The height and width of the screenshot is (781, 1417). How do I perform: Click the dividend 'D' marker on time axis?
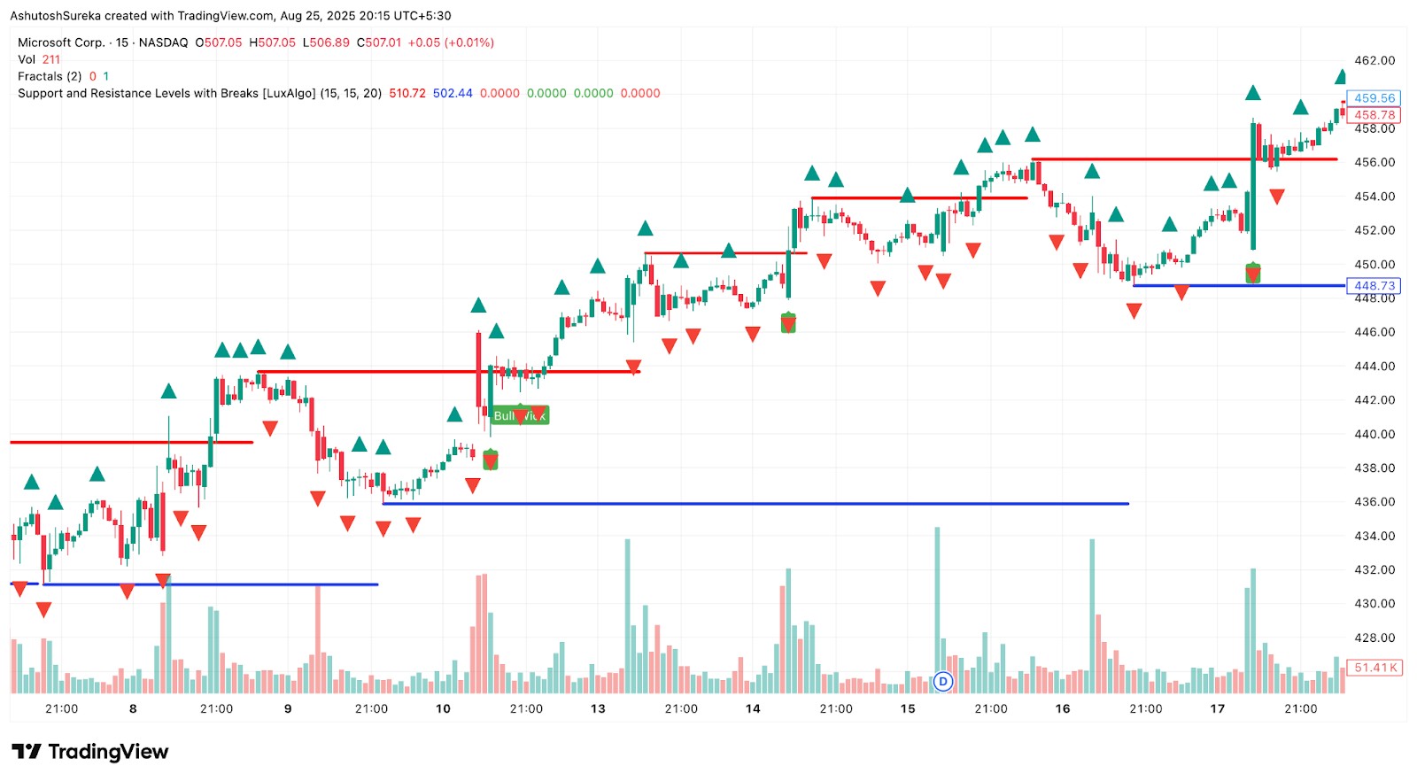click(x=943, y=681)
